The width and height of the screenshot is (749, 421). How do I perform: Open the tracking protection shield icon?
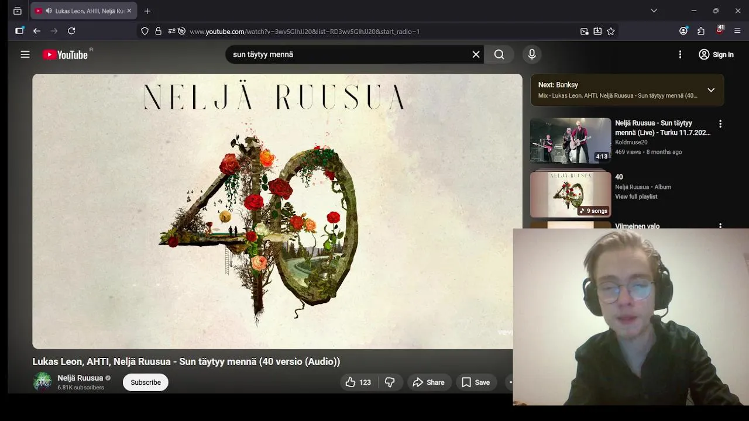pyautogui.click(x=145, y=31)
